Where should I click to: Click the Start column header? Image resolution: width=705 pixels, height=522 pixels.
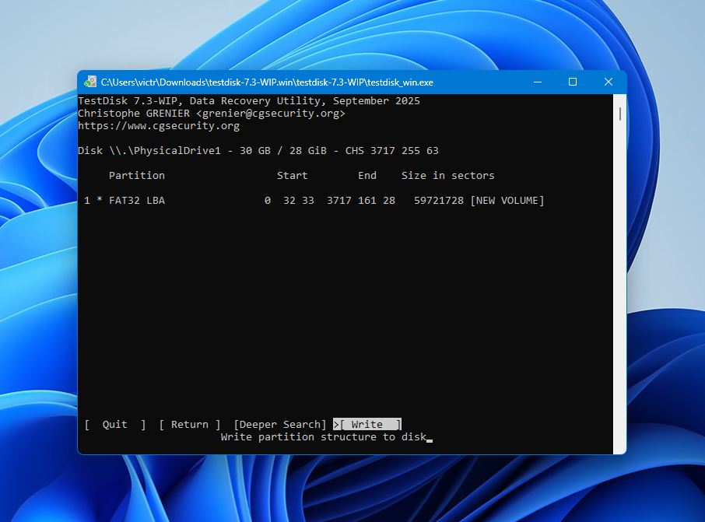293,175
